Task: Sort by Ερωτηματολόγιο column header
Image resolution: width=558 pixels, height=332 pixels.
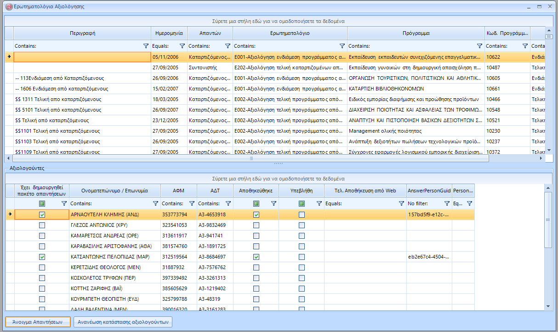Action: click(x=290, y=34)
